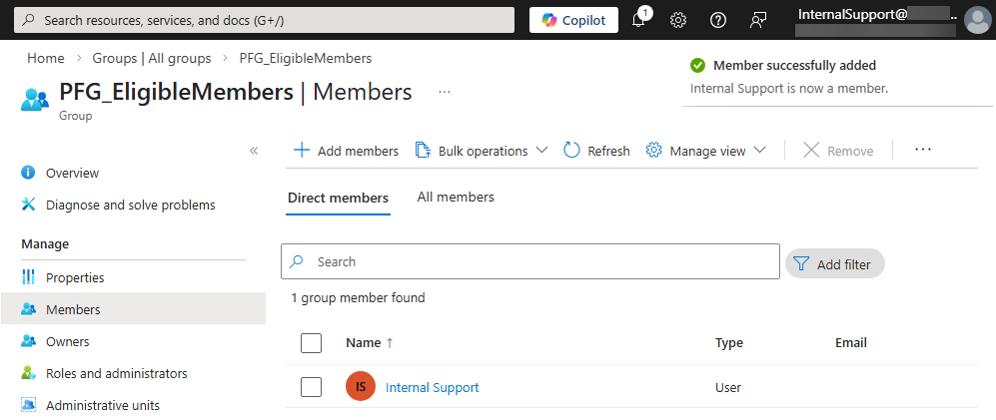Open the Internal Support user link
The width and height of the screenshot is (996, 420).
[x=432, y=387]
